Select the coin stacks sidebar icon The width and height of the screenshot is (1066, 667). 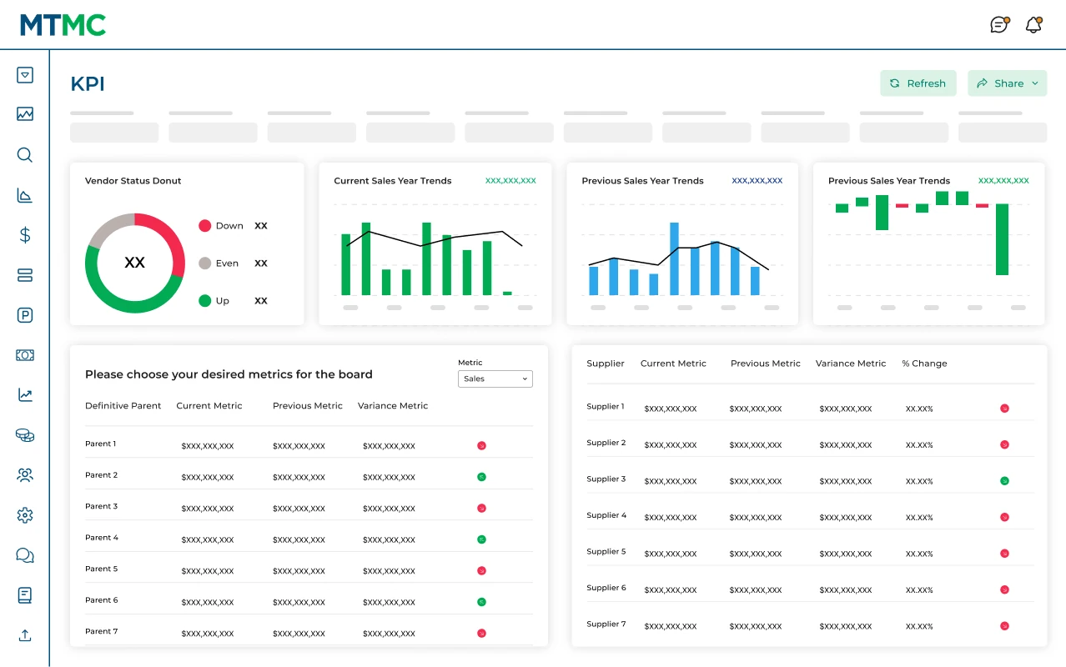click(x=25, y=435)
